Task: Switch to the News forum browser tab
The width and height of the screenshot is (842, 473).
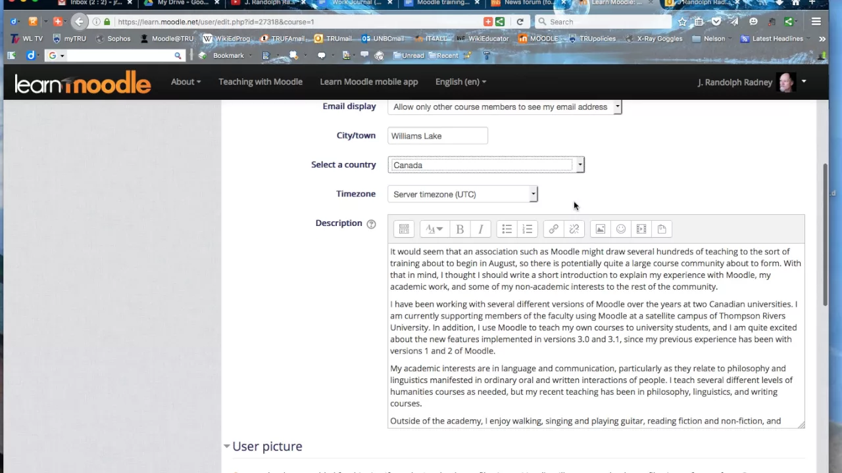Action: 530,3
